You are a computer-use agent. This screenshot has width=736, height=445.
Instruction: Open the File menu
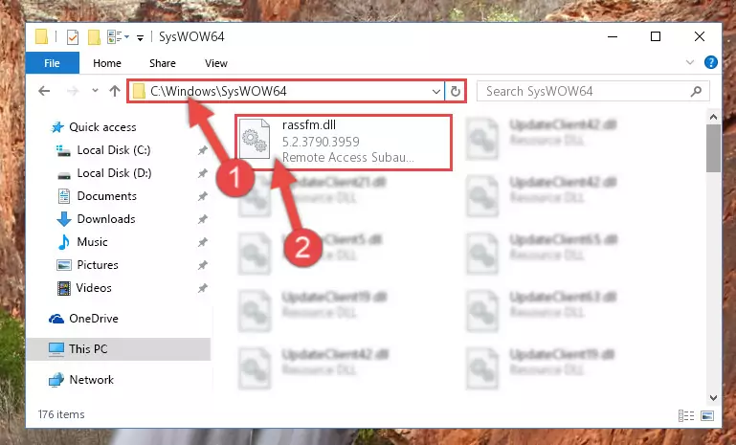pos(52,63)
